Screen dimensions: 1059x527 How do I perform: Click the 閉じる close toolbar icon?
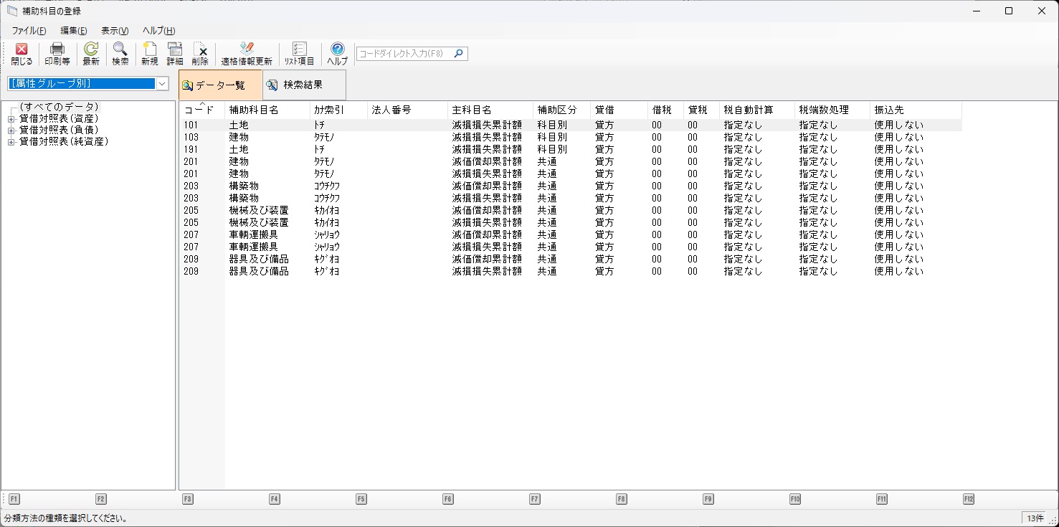point(22,54)
